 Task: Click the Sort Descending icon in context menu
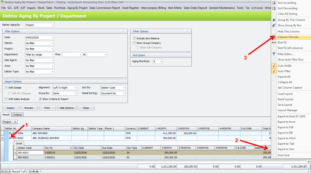pos(274,8)
